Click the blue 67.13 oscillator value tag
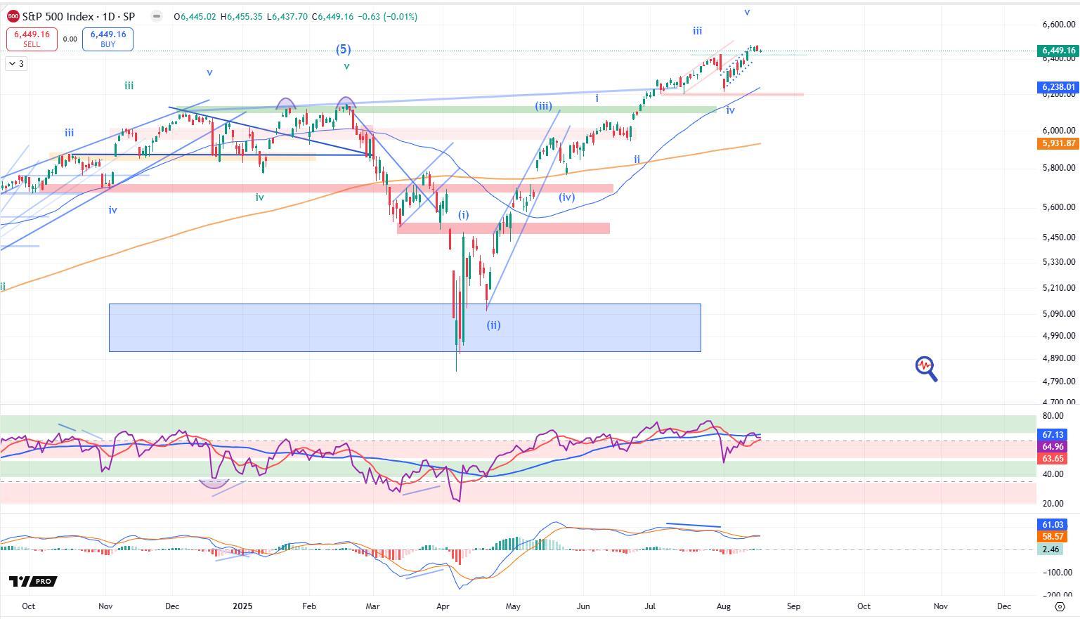The width and height of the screenshot is (1080, 619). pyautogui.click(x=1052, y=435)
